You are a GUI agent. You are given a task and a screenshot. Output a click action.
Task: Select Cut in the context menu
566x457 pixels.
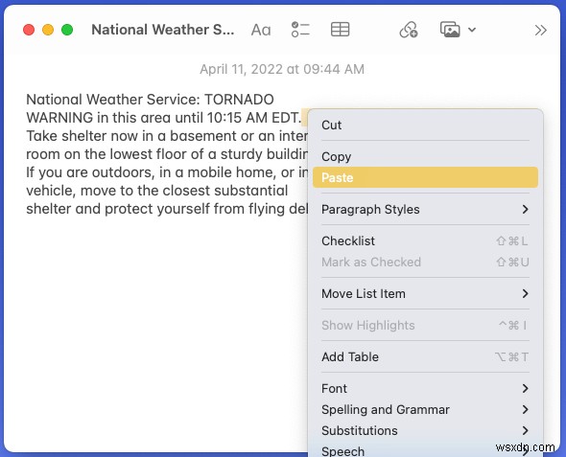point(425,125)
